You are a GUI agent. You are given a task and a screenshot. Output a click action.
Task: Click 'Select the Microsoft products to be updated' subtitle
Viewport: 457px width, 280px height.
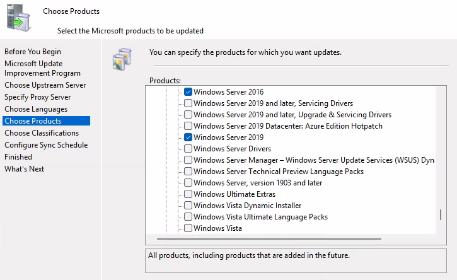pos(130,31)
